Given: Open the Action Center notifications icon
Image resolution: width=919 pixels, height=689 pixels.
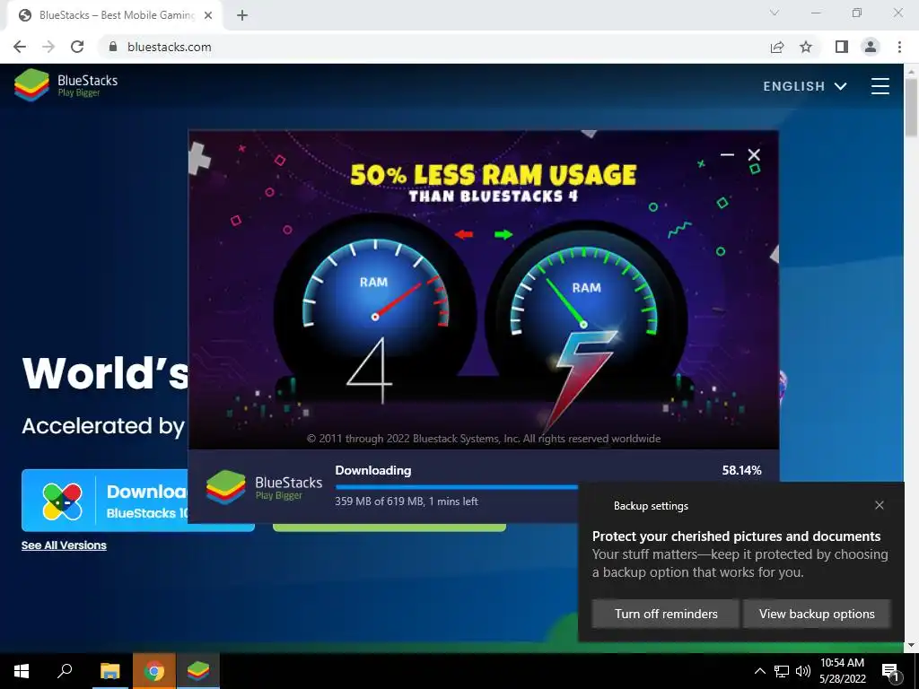Looking at the screenshot, I should (x=890, y=671).
